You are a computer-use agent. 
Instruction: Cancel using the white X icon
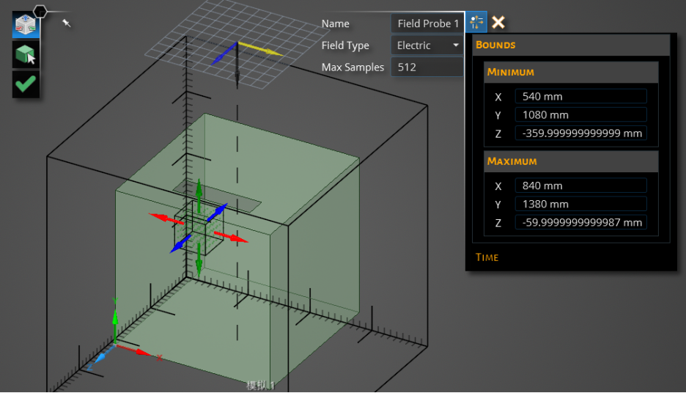coord(498,22)
